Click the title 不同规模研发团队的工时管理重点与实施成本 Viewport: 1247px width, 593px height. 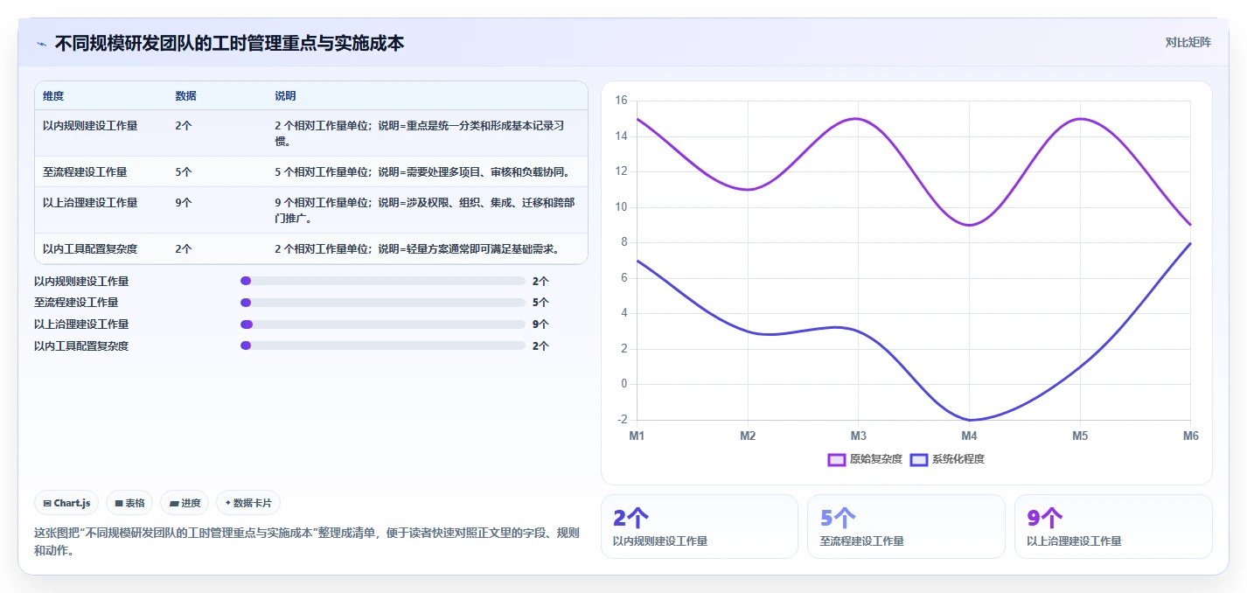229,43
